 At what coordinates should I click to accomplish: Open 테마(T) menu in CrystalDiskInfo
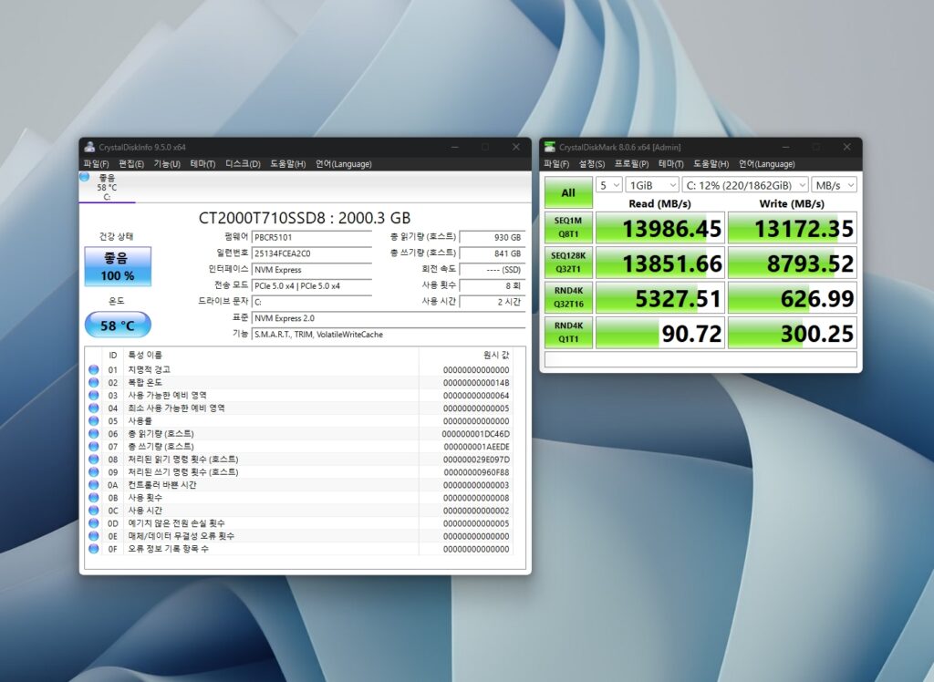[202, 164]
